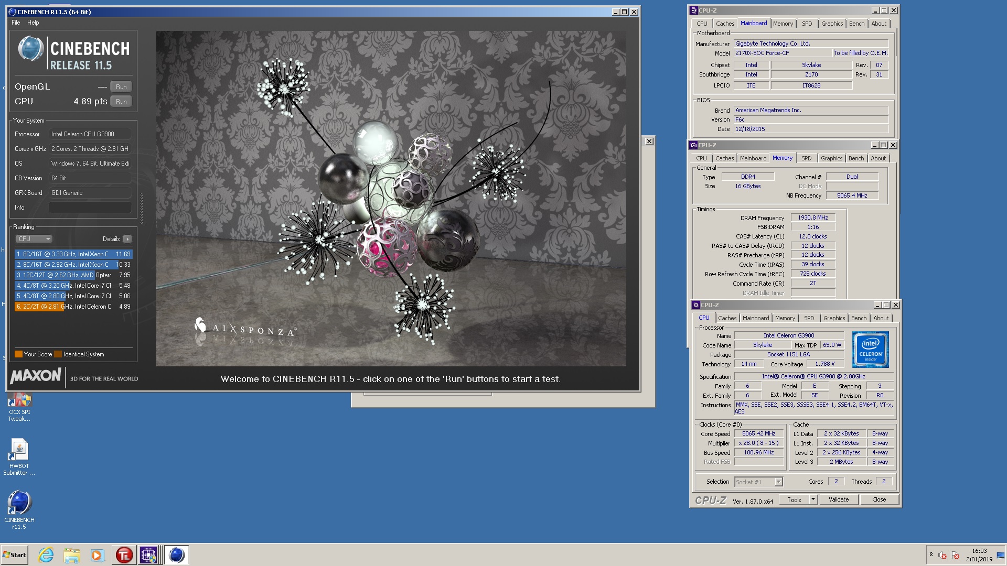Image resolution: width=1007 pixels, height=566 pixels.
Task: Open Bench tab in the CPU-Z Memory window
Action: 856,158
